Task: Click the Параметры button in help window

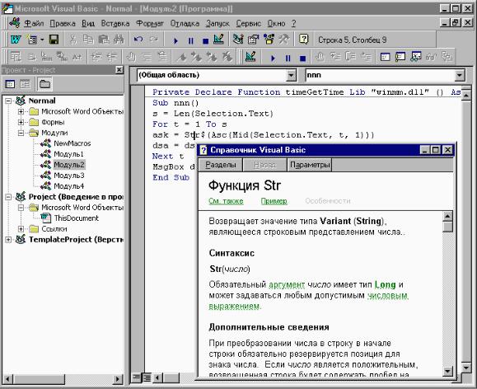Action: tap(310, 165)
